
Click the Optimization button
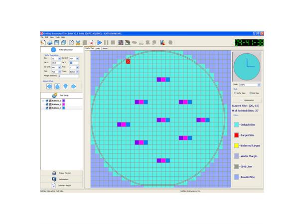coord(247,100)
